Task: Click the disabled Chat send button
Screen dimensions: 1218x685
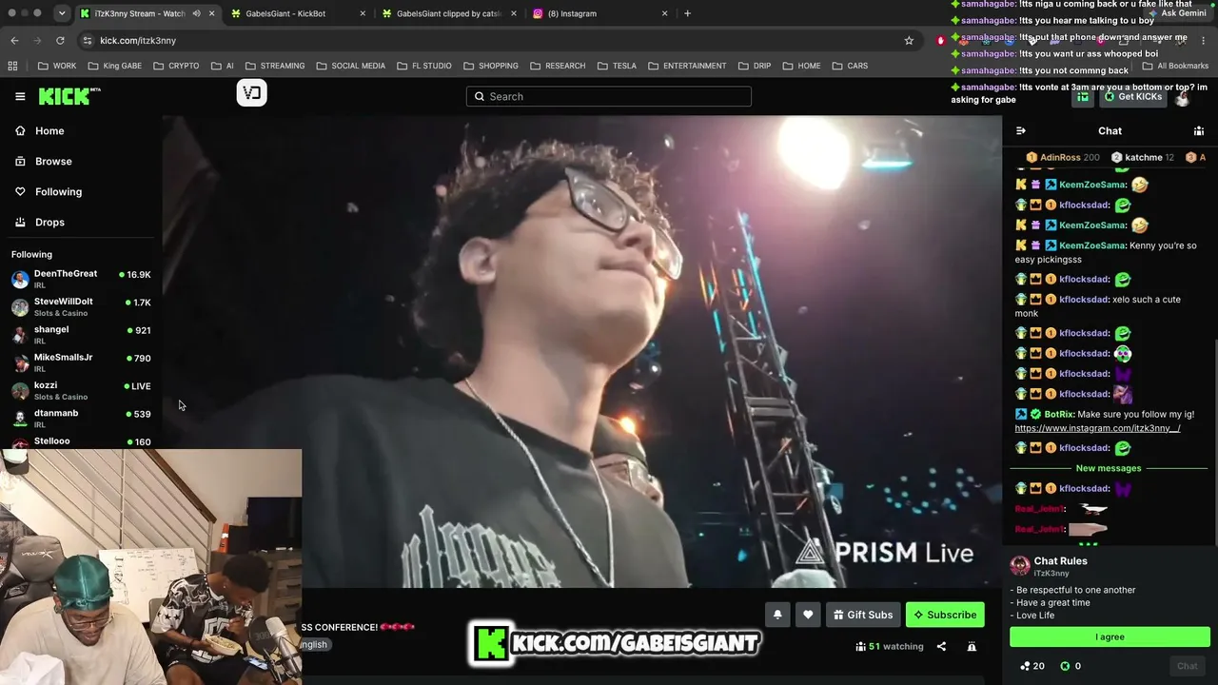Action: click(1188, 666)
